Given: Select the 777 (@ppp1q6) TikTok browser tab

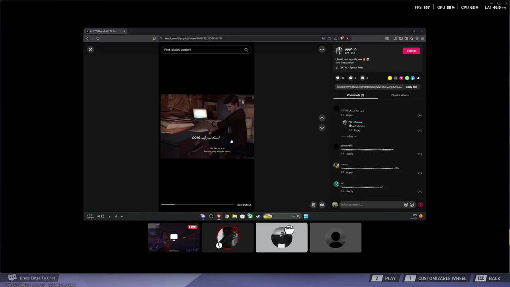Looking at the screenshot, I should (105, 31).
